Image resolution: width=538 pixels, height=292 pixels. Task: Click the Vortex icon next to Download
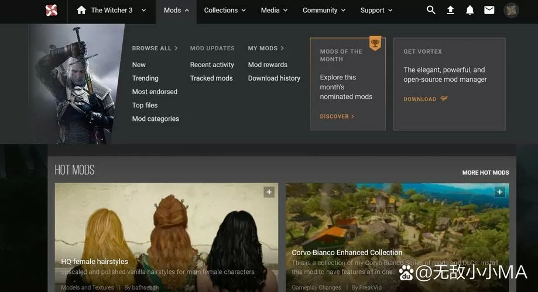tap(444, 99)
